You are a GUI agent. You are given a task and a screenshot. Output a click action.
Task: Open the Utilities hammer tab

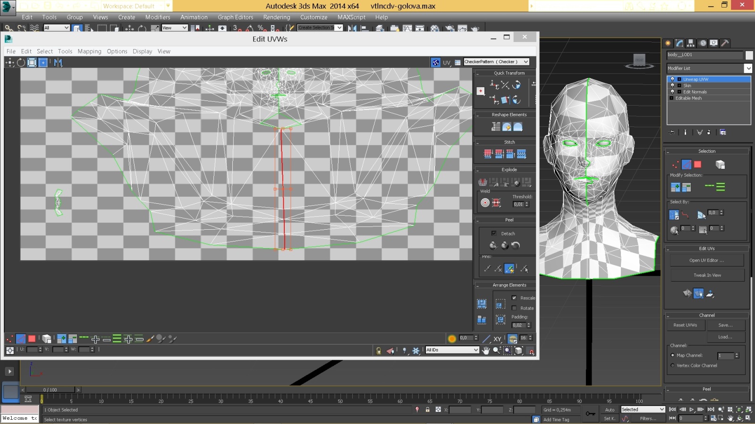725,43
